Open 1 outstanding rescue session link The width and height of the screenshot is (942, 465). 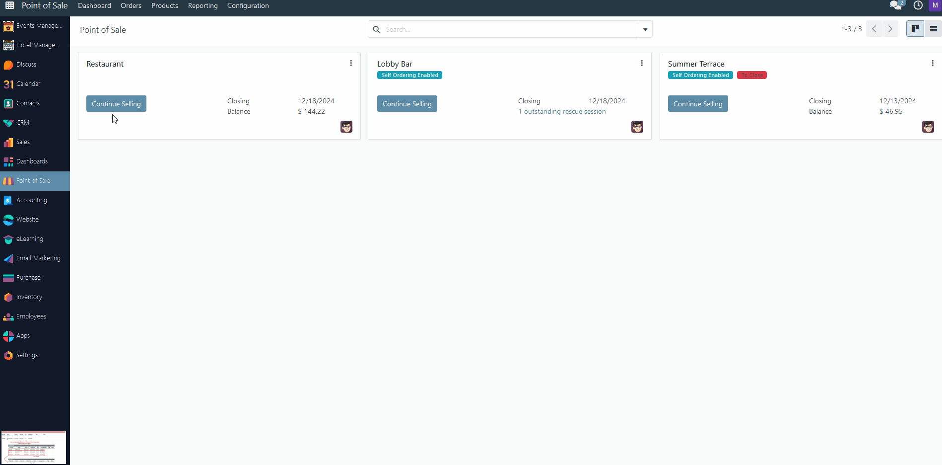pyautogui.click(x=562, y=112)
